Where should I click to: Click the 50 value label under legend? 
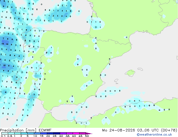pyautogui.click(x=87, y=136)
